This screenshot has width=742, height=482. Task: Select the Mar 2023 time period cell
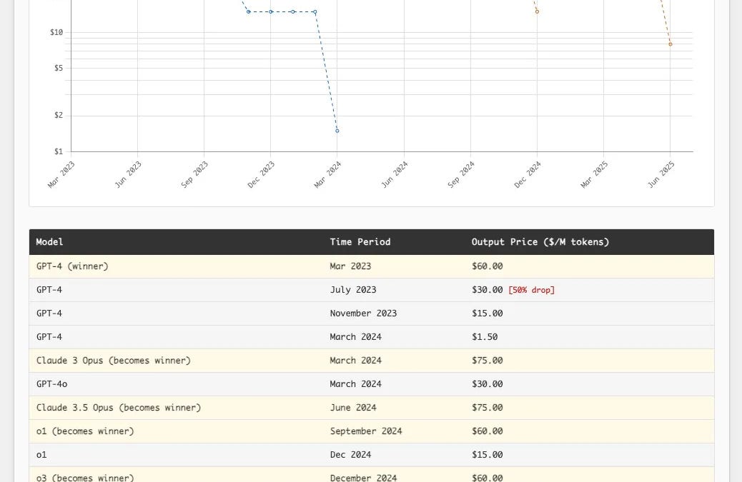(x=351, y=266)
